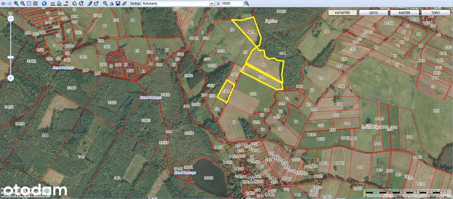Viewport: 453px width, 199px height.
Task: Select the zoom out magnifier tool
Action: [x=23, y=4]
